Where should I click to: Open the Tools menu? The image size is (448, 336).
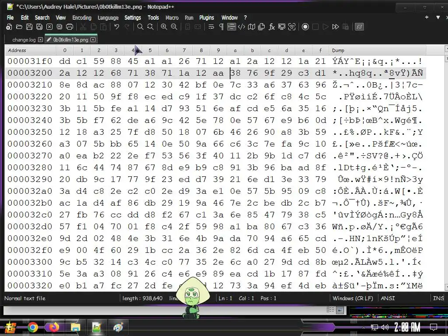click(x=153, y=17)
